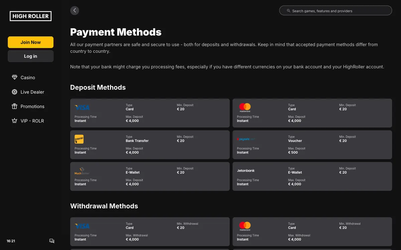Click the MuchBetter logo
Viewport: 401px width, 250px height.
click(82, 171)
